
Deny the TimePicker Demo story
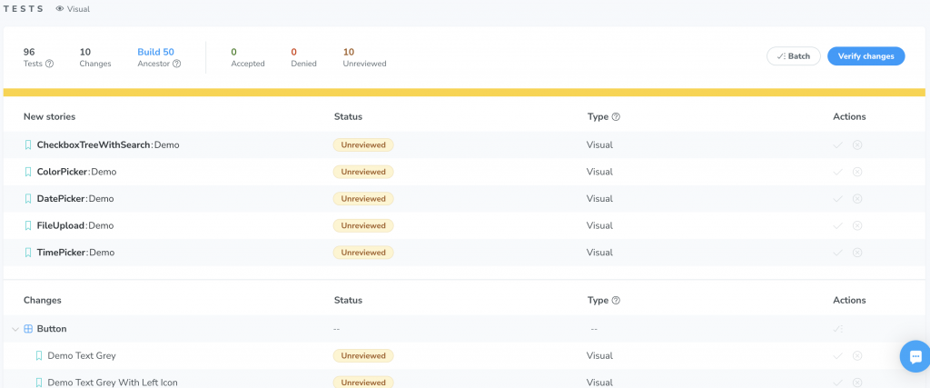click(857, 252)
